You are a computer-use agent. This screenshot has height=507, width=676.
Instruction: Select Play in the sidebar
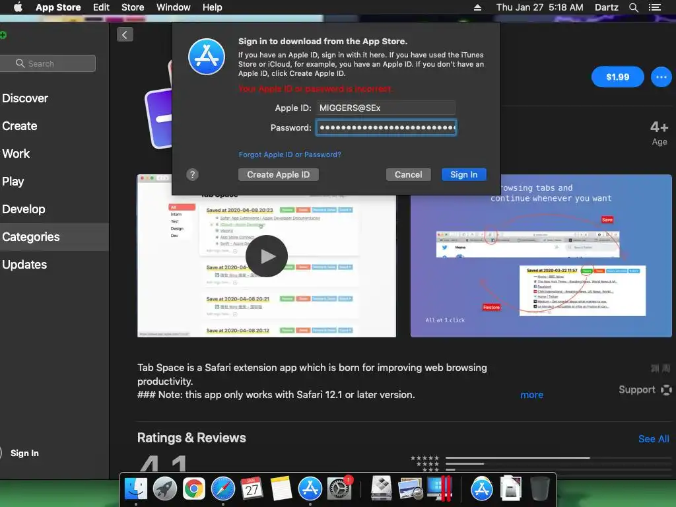point(13,182)
